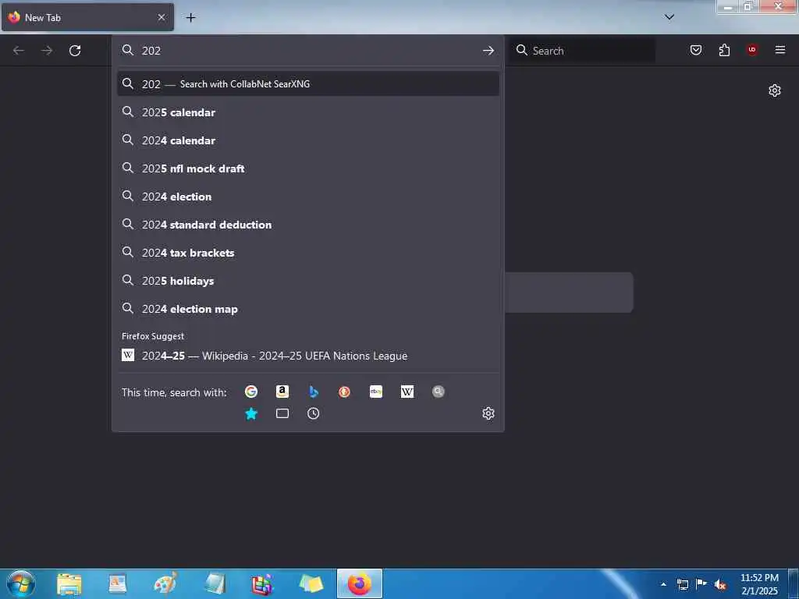Open the Firefox hamburger application menu
Image resolution: width=799 pixels, height=599 pixels.
[780, 50]
